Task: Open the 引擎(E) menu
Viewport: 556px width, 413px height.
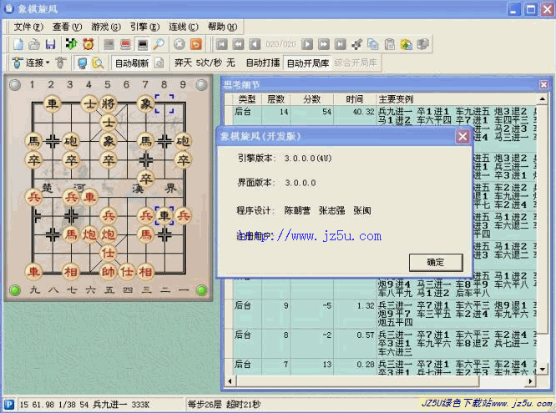Action: click(144, 27)
